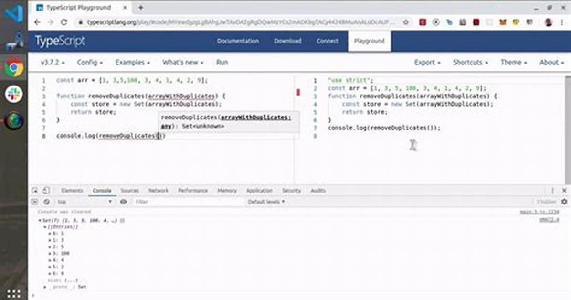Open console settings gear
The height and width of the screenshot is (300, 571).
coord(564,202)
